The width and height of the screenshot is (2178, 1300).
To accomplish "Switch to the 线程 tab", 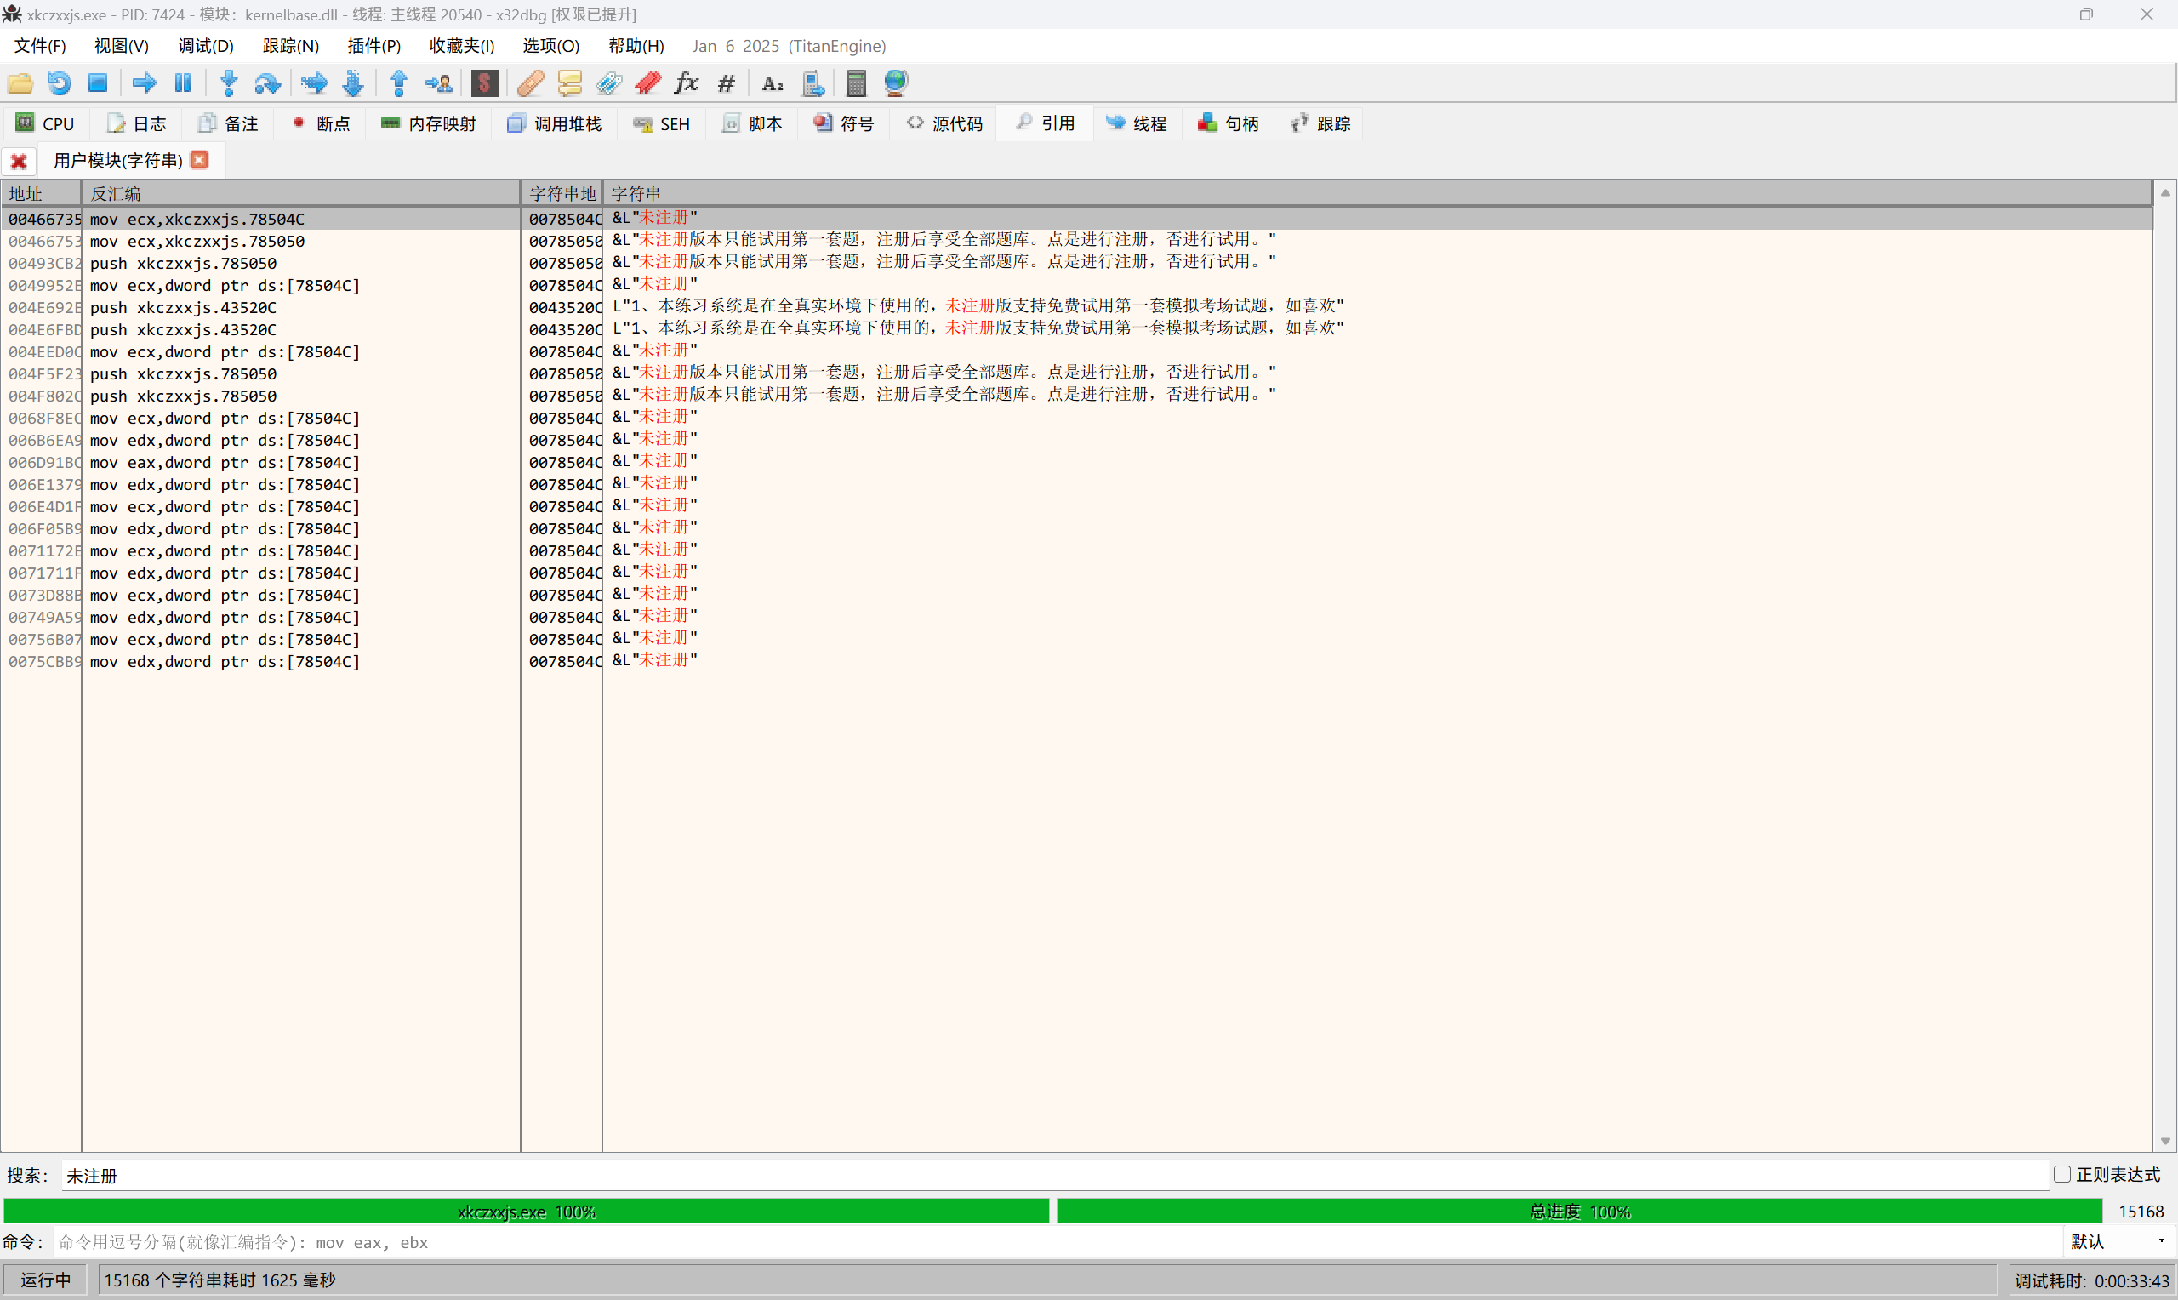I will [1137, 123].
